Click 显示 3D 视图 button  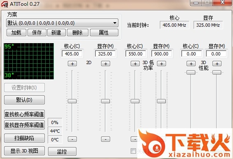24,151
